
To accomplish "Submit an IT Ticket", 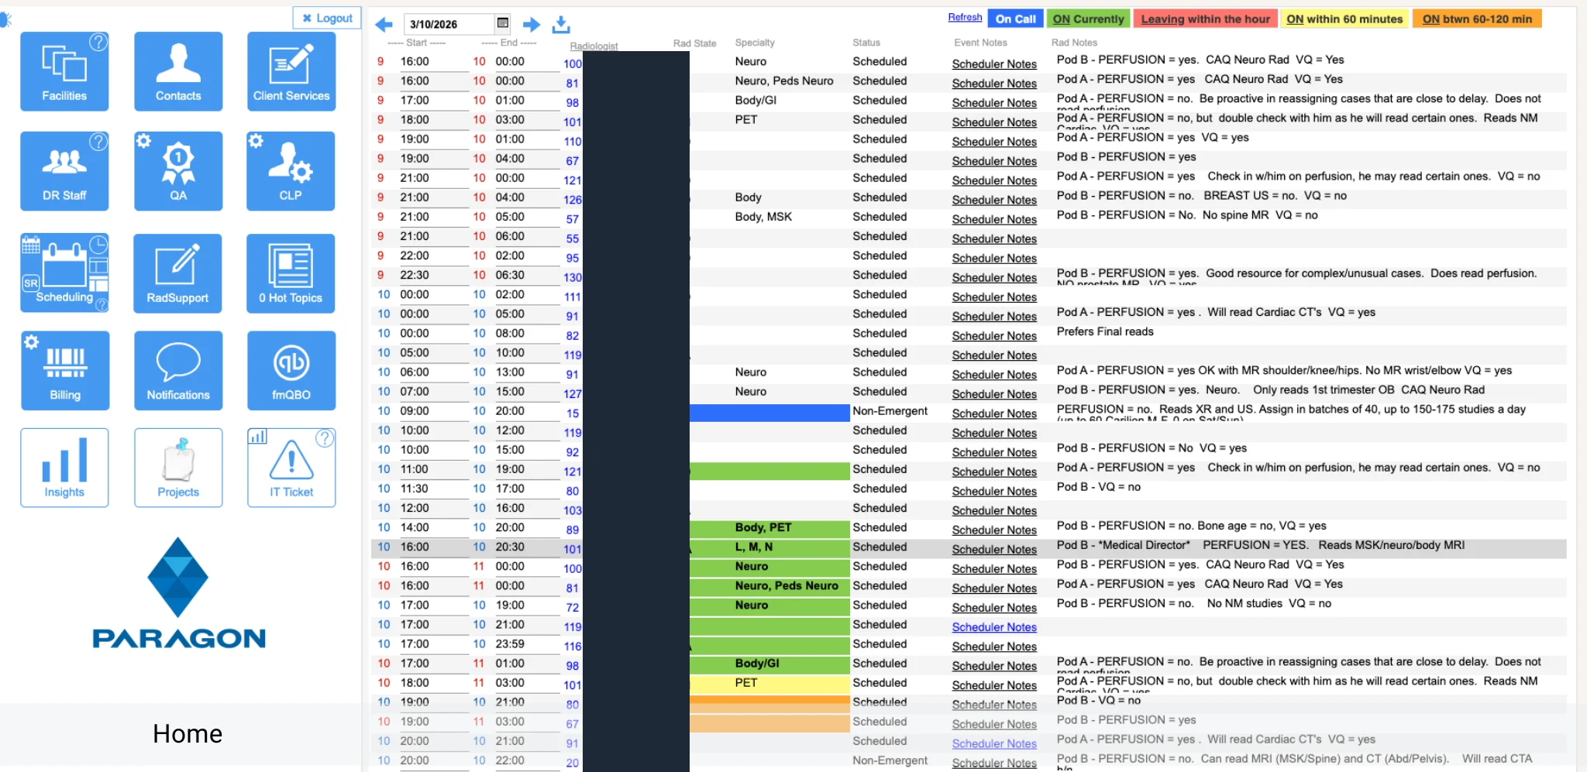I will click(x=291, y=468).
